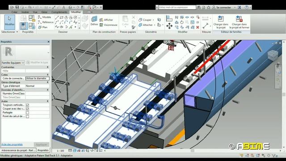Enable the Partagée checkbox
The width and height of the screenshot is (286, 161).
(27, 113)
